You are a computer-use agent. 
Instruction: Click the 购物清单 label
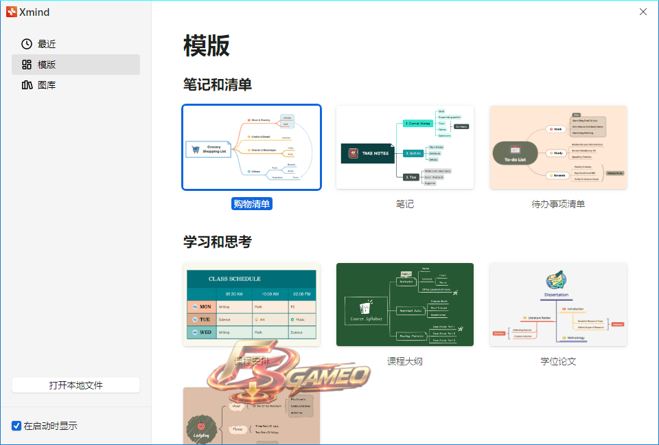(252, 204)
